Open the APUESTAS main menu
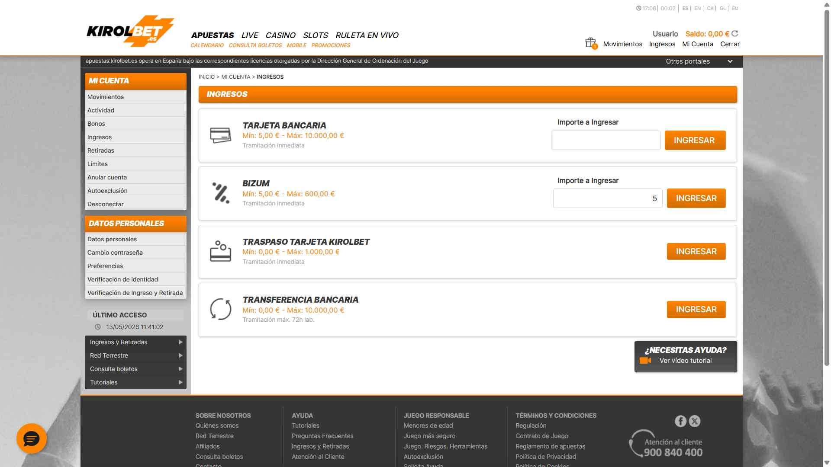The height and width of the screenshot is (467, 831). [213, 35]
